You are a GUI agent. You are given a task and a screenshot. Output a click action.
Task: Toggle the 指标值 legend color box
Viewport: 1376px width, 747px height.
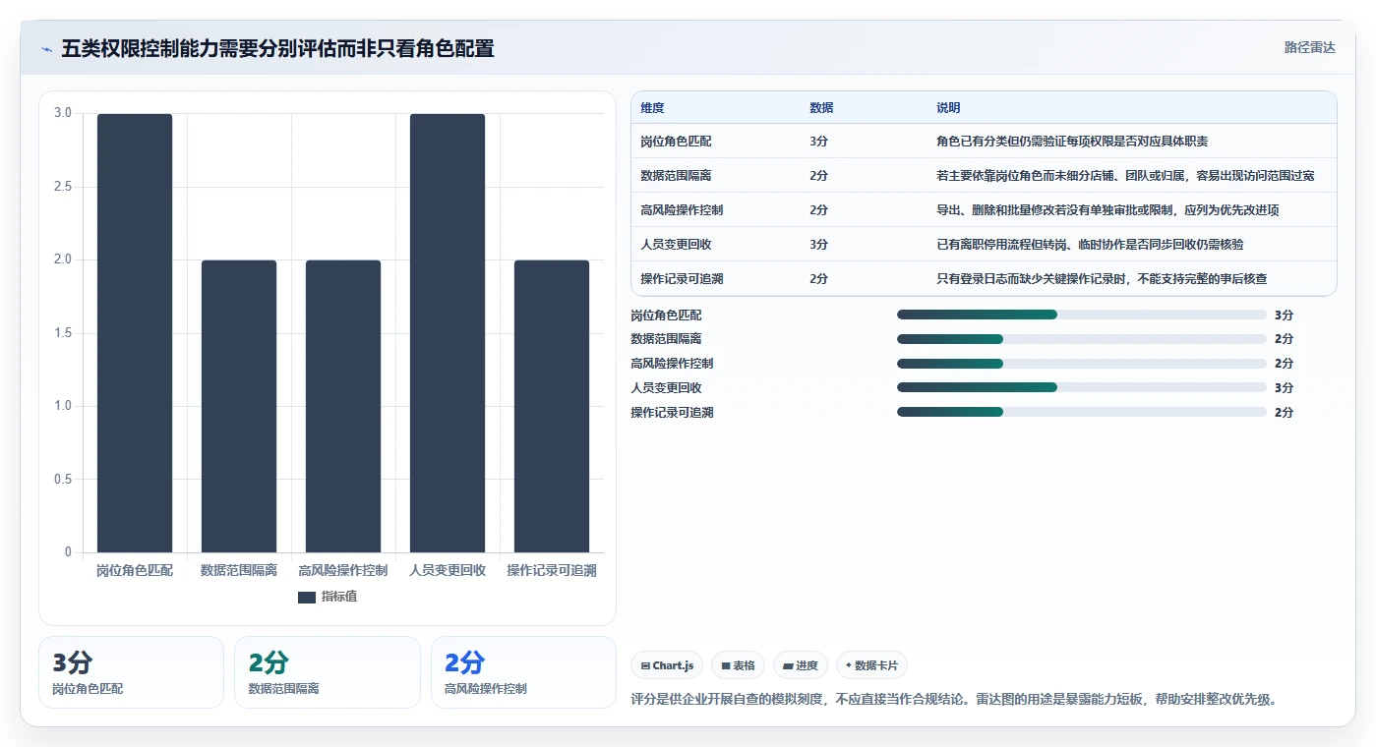[307, 597]
